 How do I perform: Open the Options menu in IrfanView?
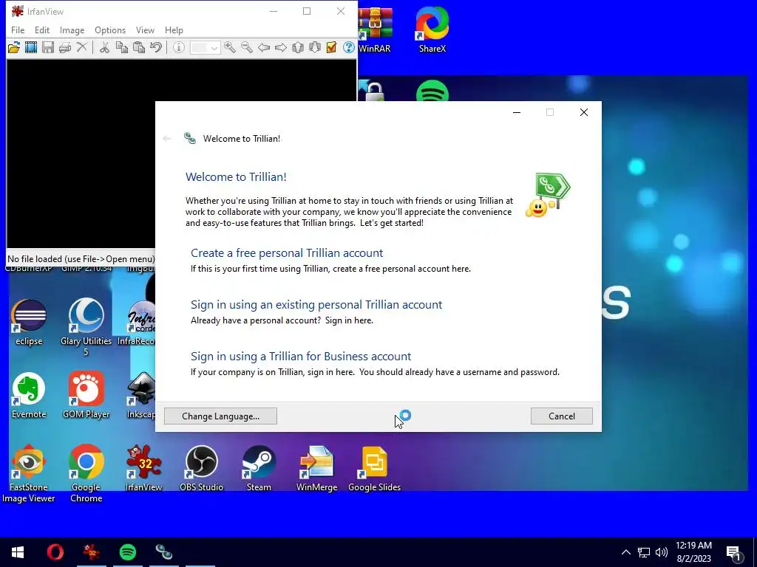pos(110,30)
